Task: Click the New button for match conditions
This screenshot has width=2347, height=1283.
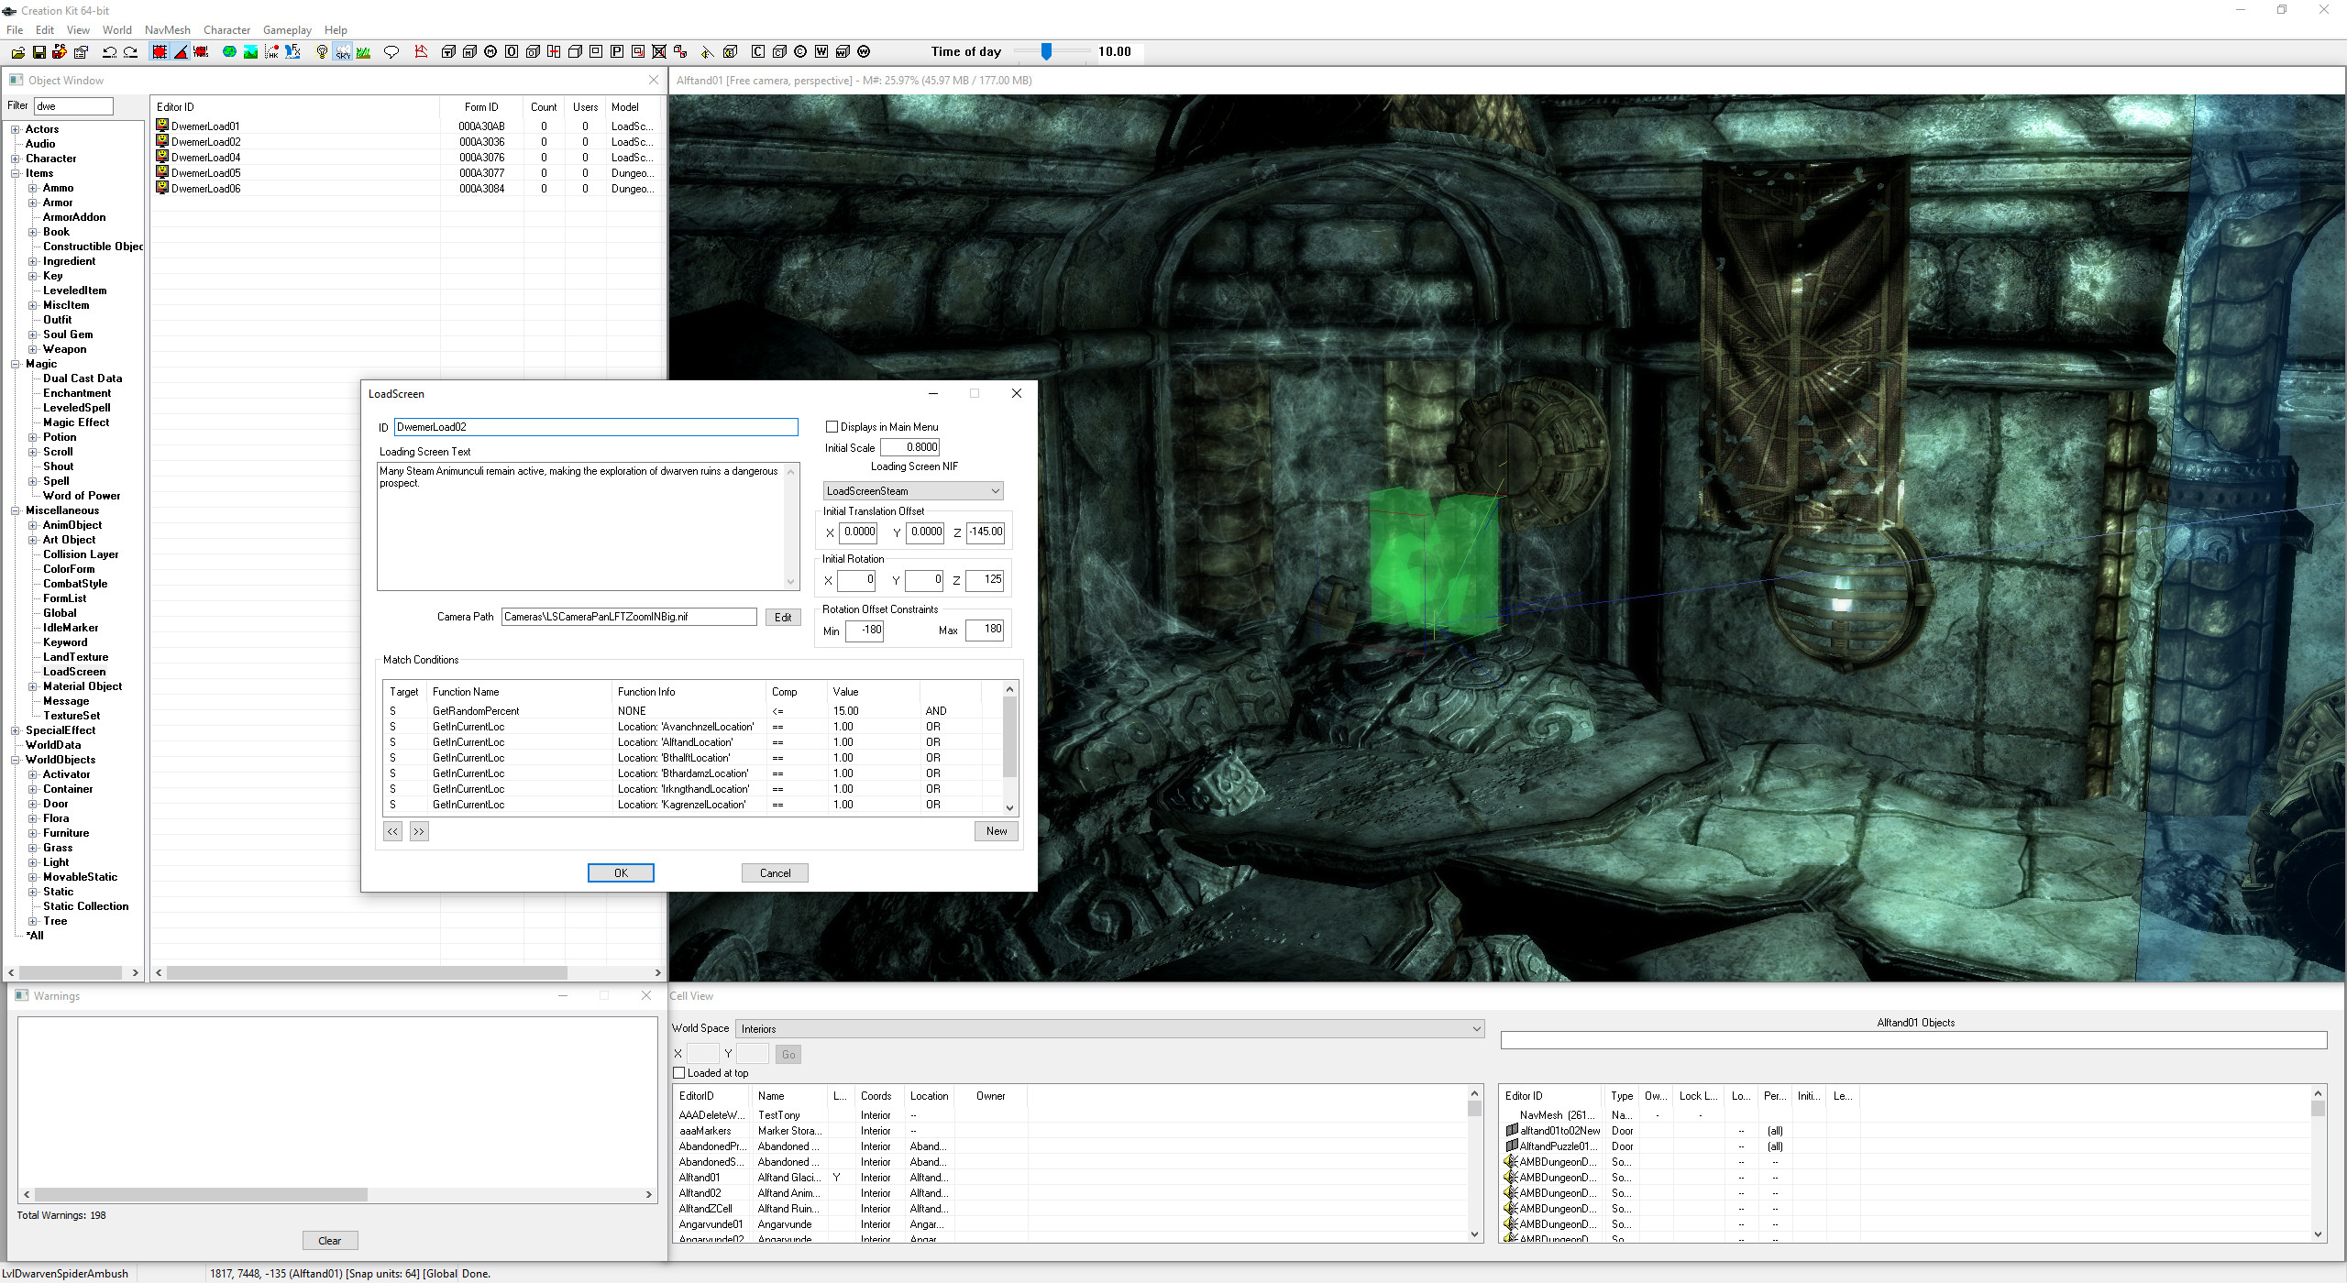Action: tap(996, 831)
